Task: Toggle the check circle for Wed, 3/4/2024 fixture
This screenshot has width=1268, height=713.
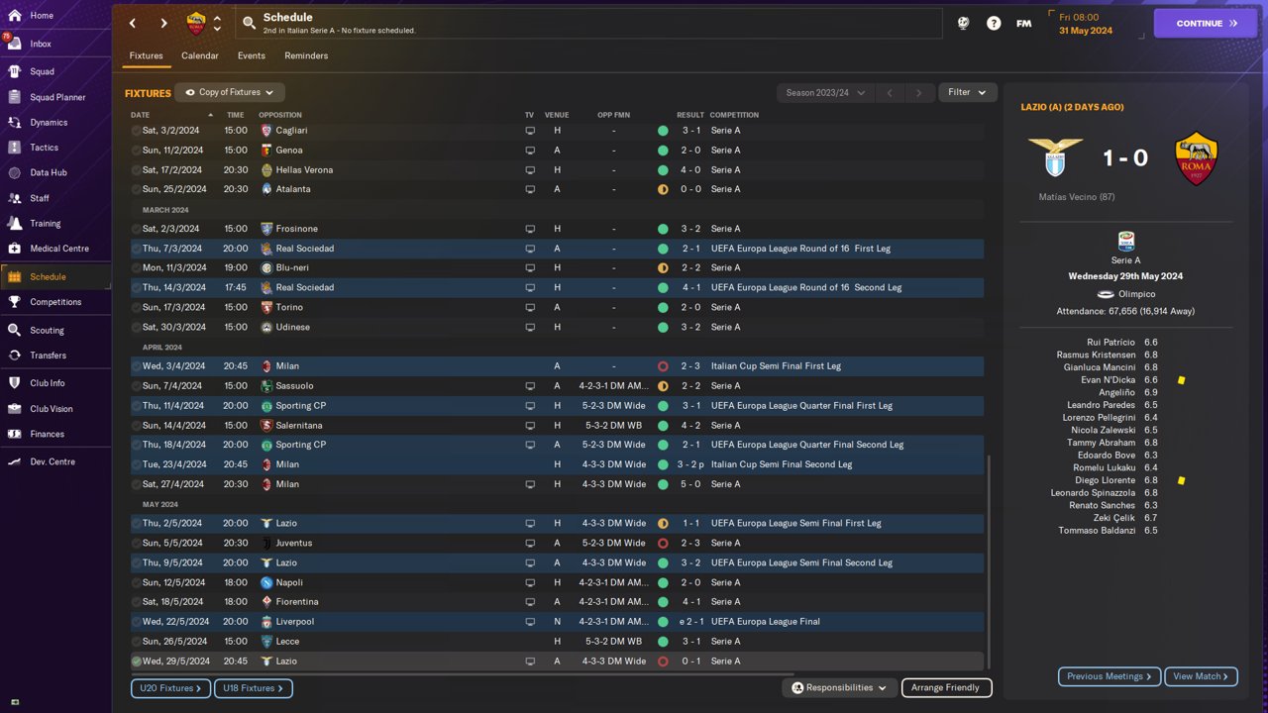Action: click(x=137, y=366)
